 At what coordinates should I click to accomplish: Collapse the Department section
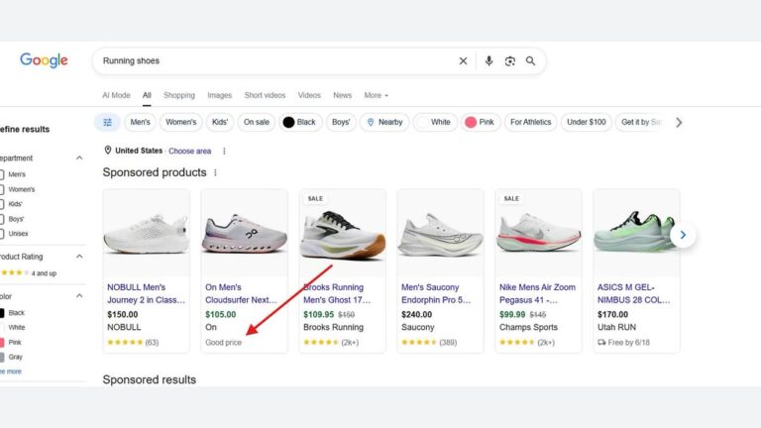[x=79, y=158]
